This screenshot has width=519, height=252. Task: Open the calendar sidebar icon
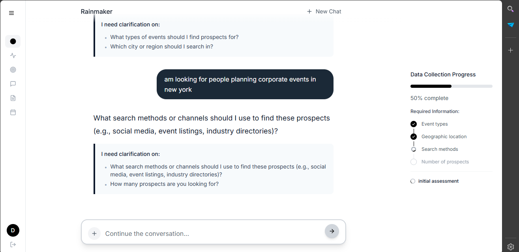click(x=13, y=112)
